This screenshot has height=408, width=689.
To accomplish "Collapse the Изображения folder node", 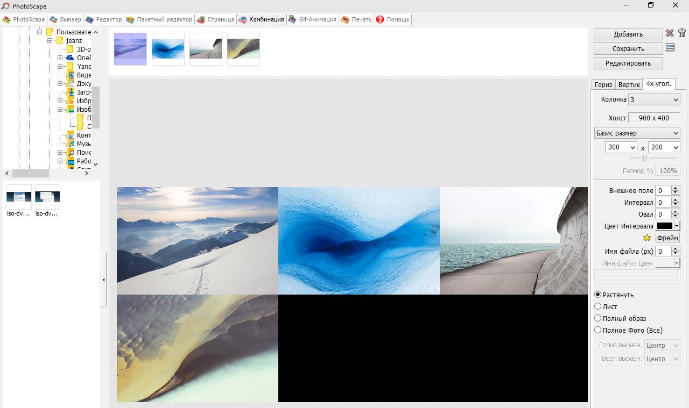I will tap(60, 109).
